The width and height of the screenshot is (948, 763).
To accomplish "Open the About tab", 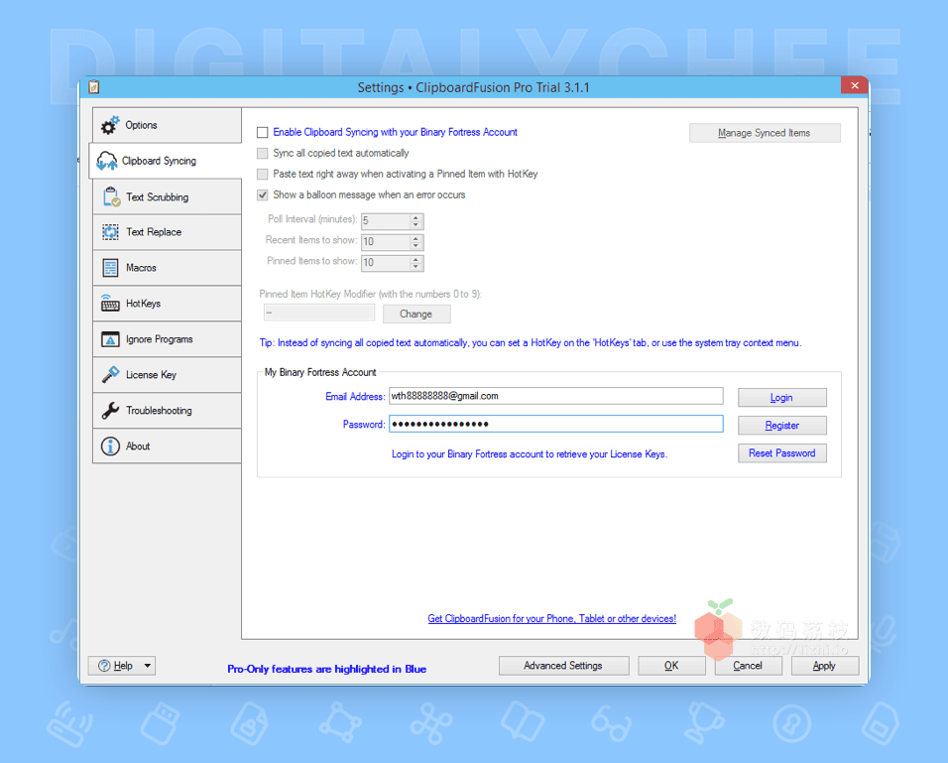I will [x=167, y=445].
